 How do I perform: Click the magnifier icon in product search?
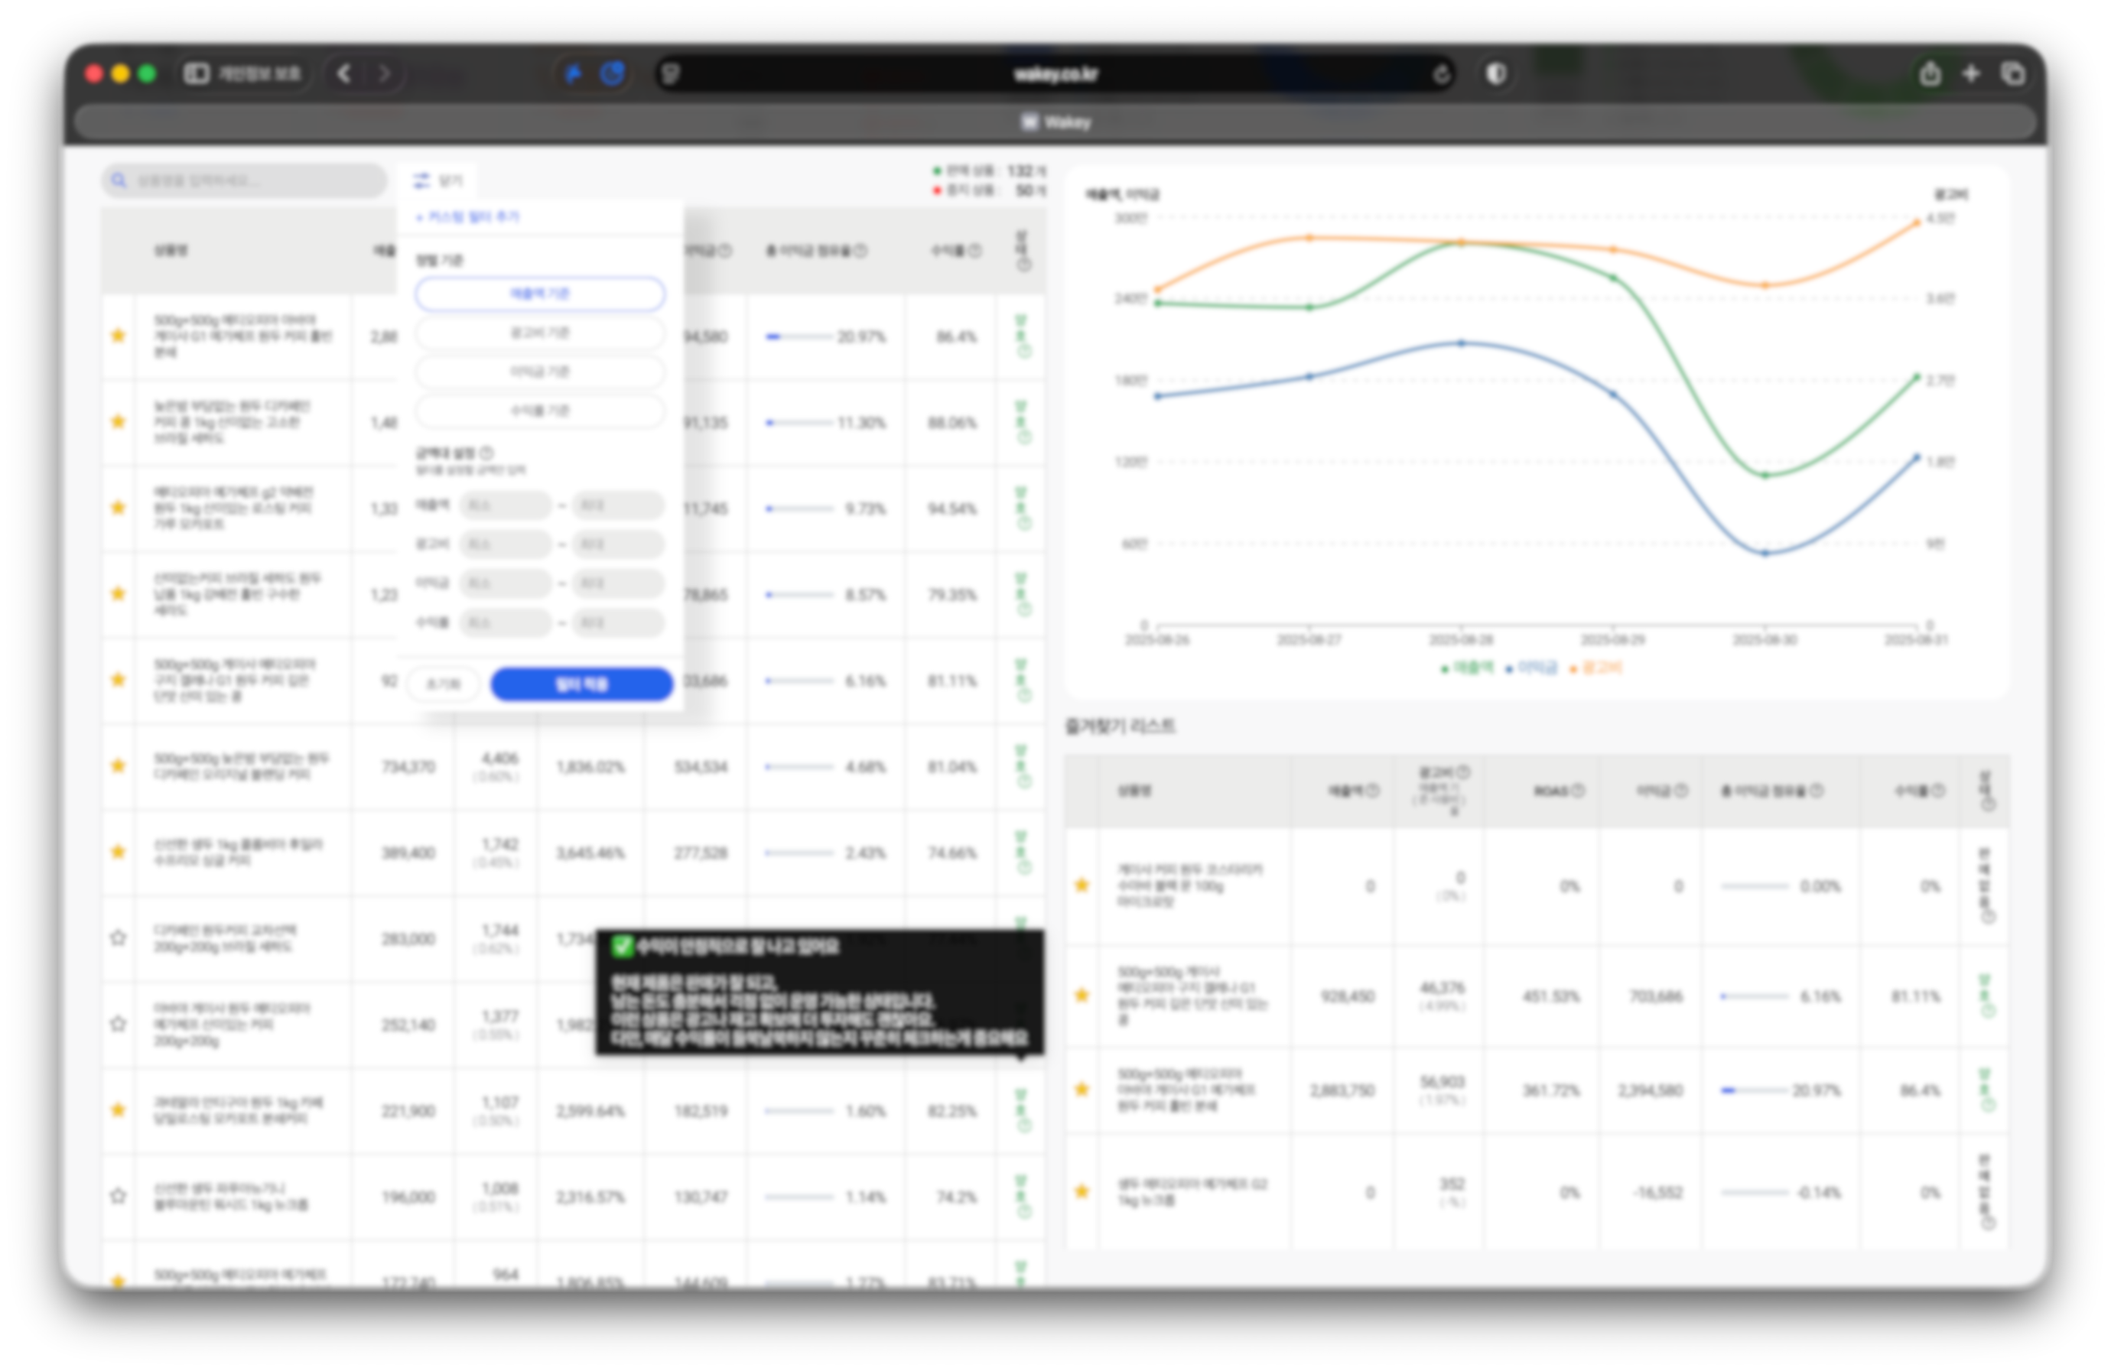tap(119, 181)
